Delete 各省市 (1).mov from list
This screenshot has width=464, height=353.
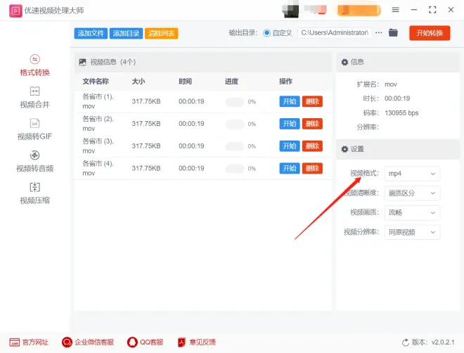pos(312,101)
